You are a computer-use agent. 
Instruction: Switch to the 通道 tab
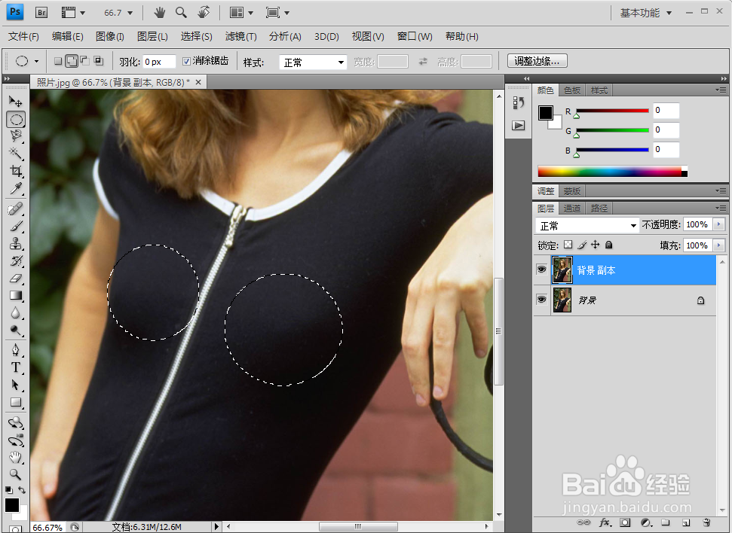(x=572, y=209)
